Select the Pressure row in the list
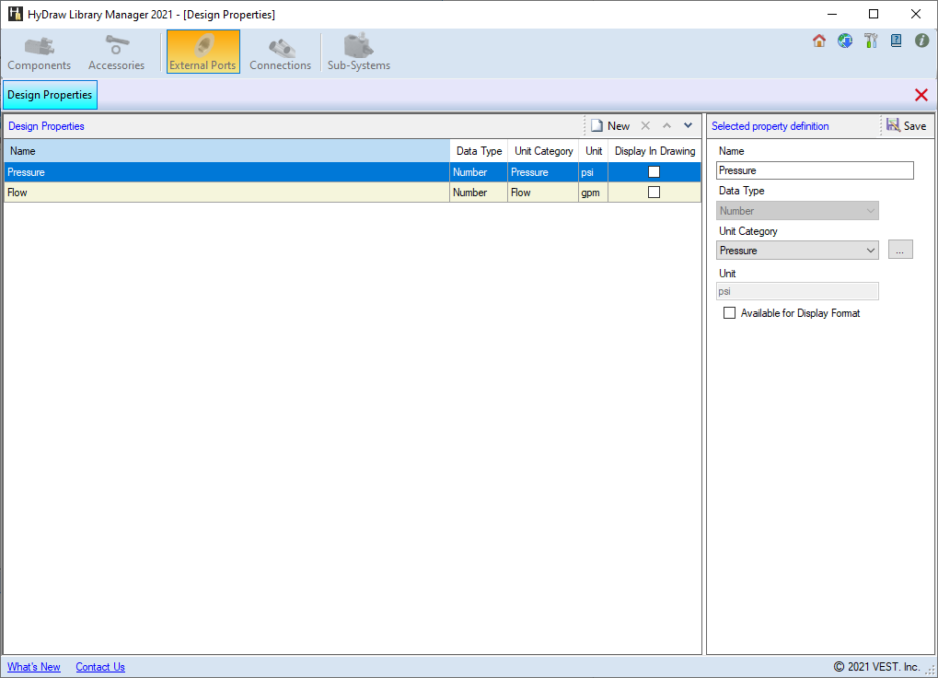This screenshot has width=938, height=678. (353, 172)
